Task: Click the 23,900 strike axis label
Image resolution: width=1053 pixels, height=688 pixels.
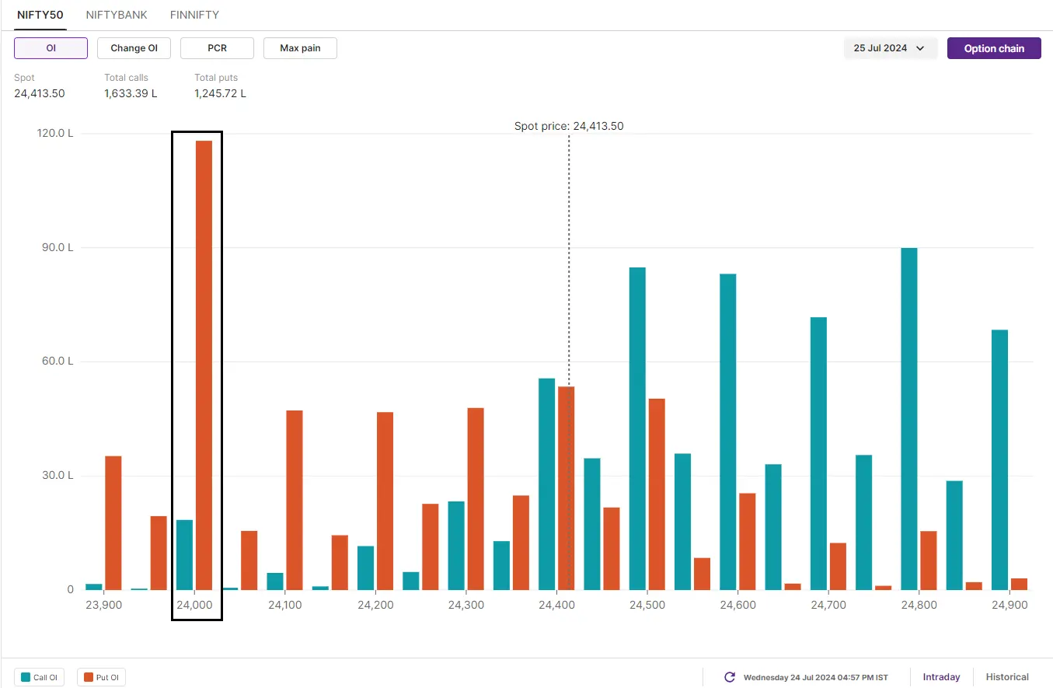Action: [103, 604]
